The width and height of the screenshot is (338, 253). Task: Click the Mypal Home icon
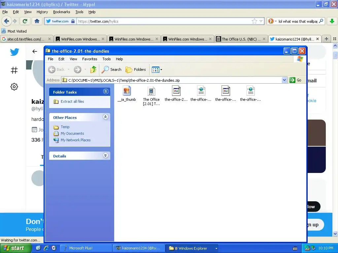coord(37,21)
